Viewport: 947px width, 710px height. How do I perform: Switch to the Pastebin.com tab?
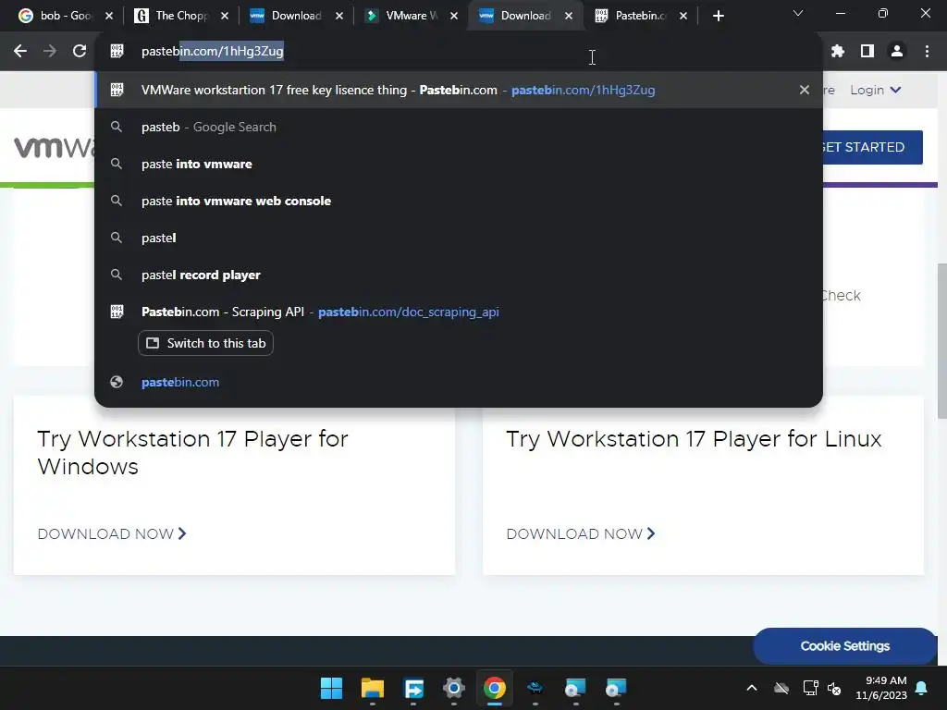[631, 16]
